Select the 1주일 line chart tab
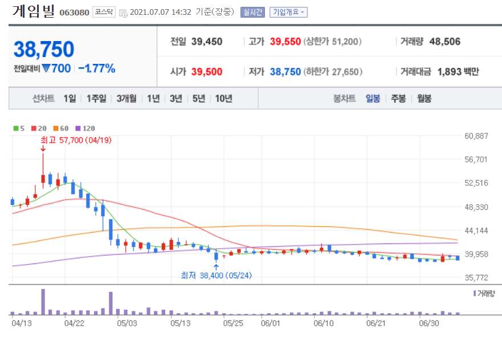 pos(96,99)
